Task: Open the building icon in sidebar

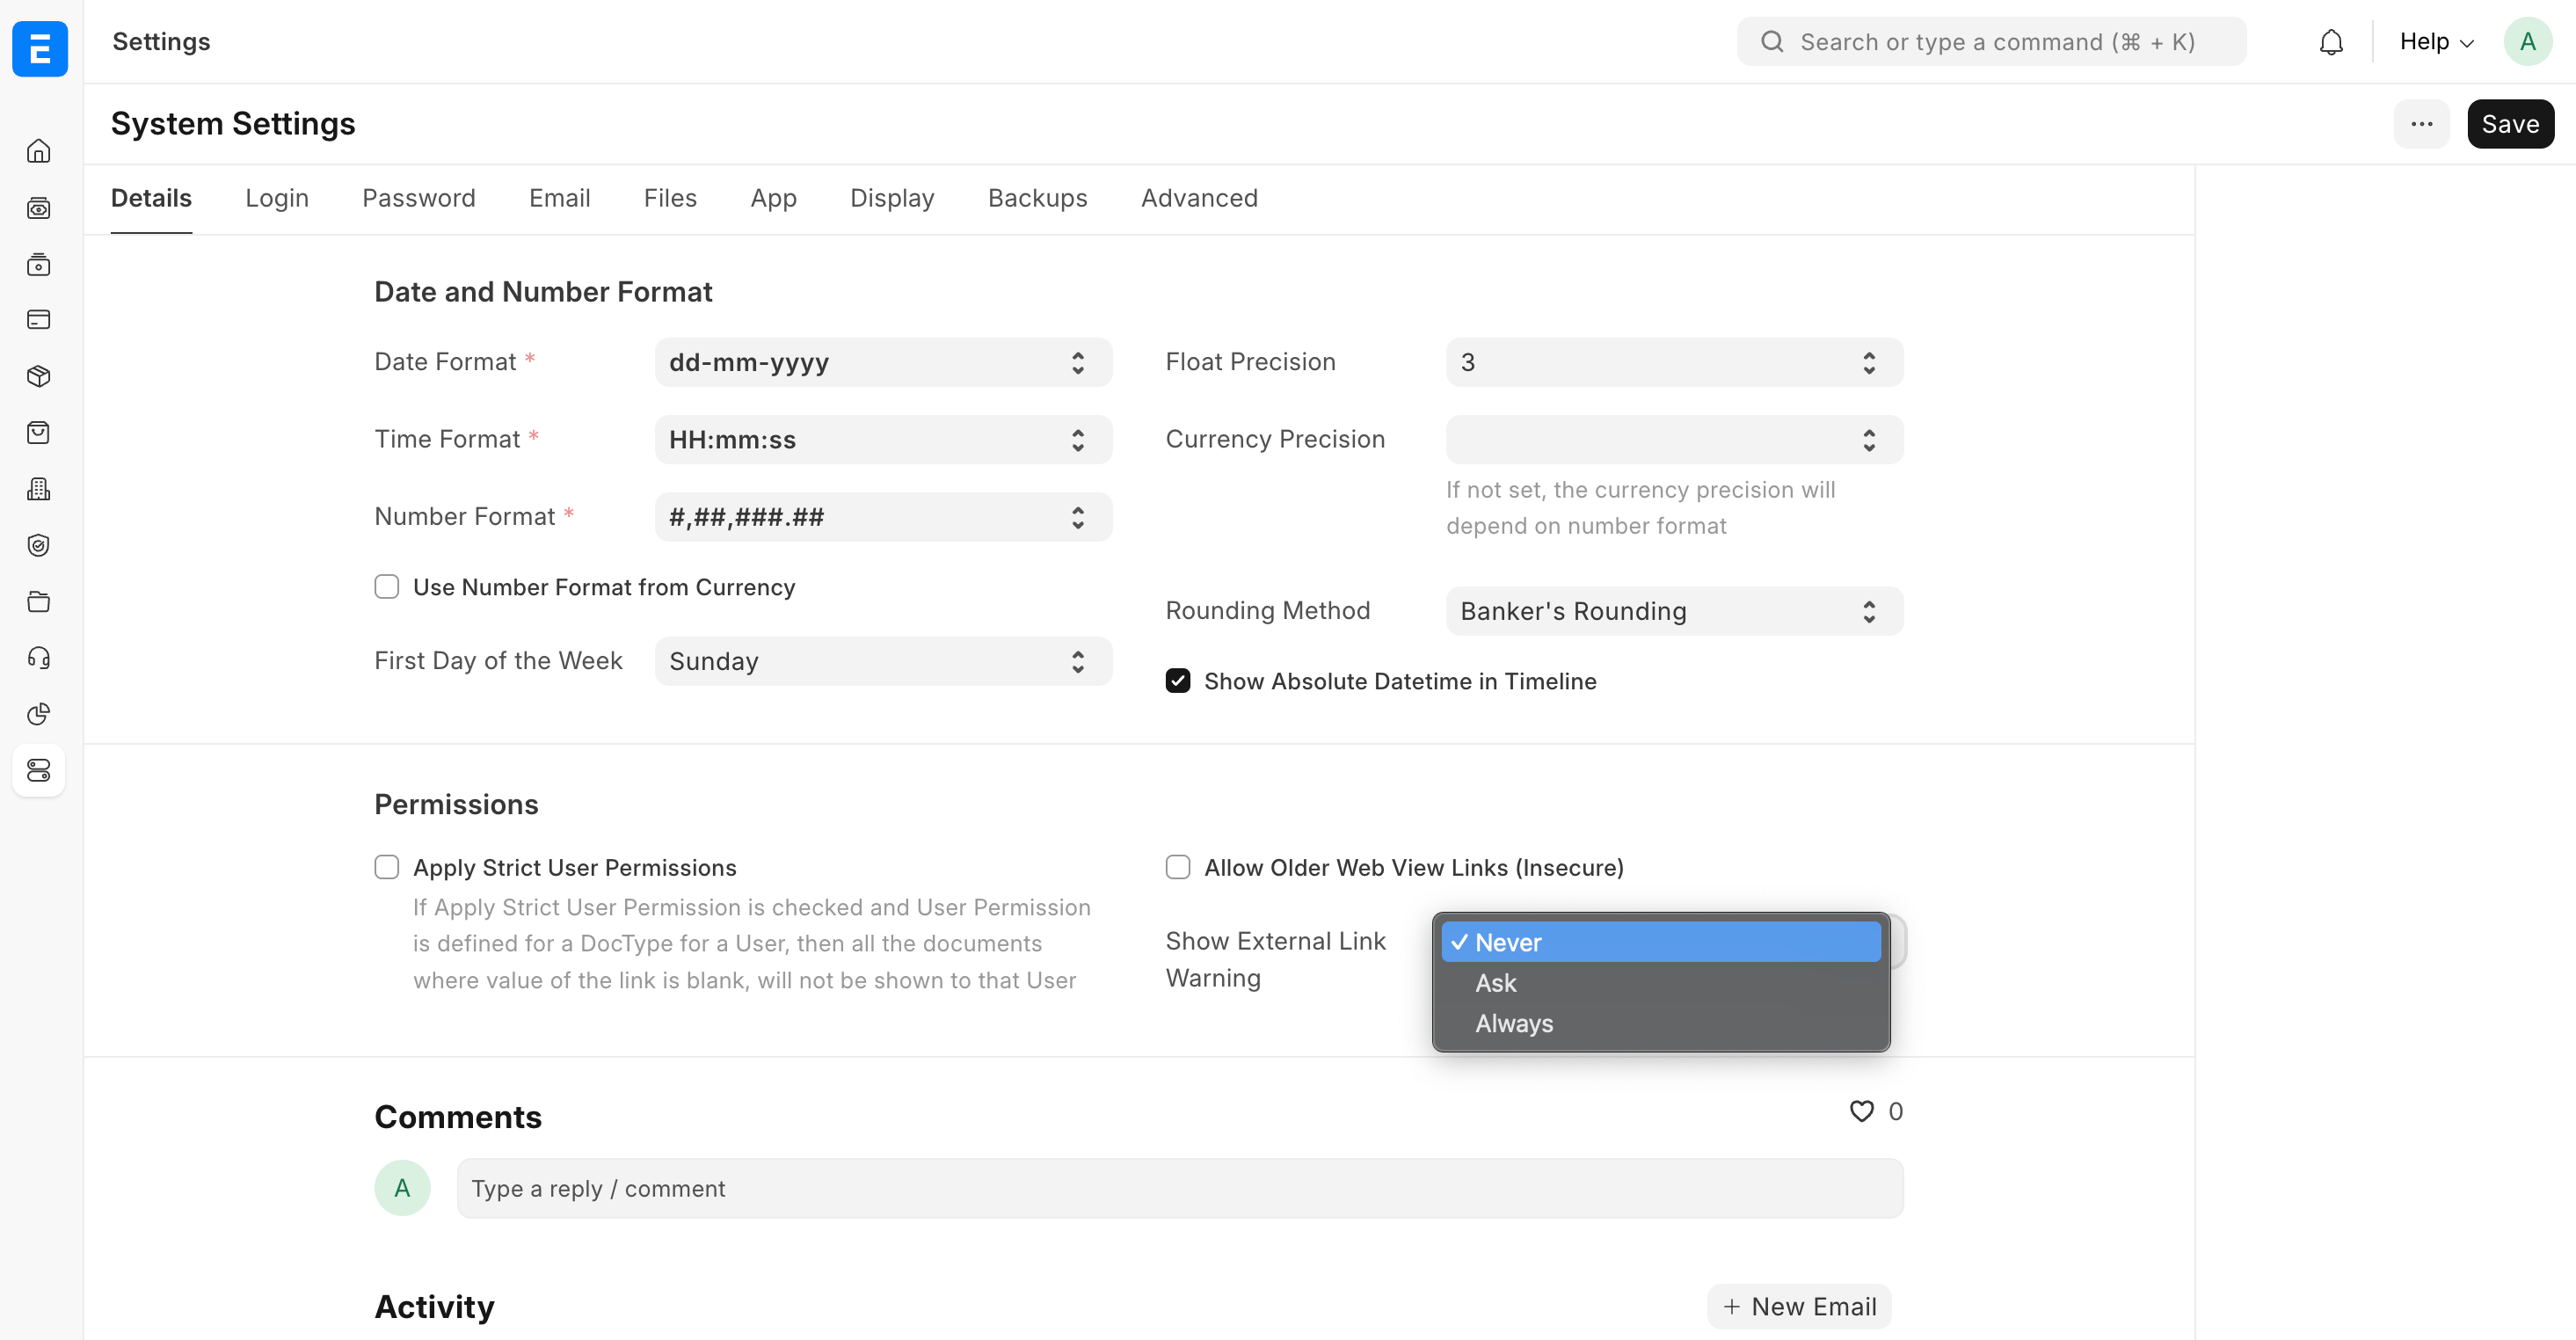Action: pos(39,489)
